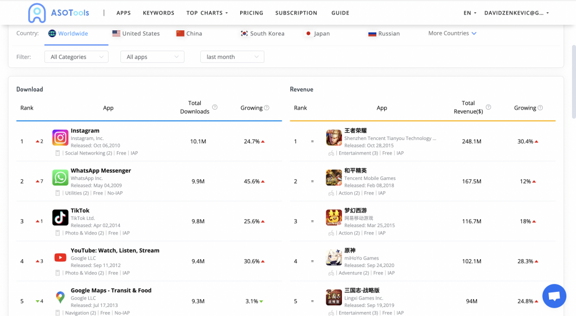Go to the APPS menu
This screenshot has height=316, width=576.
(x=123, y=13)
